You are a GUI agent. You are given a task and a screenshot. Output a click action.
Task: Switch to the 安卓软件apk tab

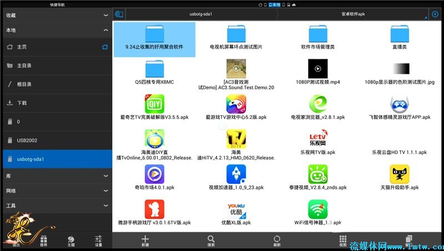tap(354, 14)
